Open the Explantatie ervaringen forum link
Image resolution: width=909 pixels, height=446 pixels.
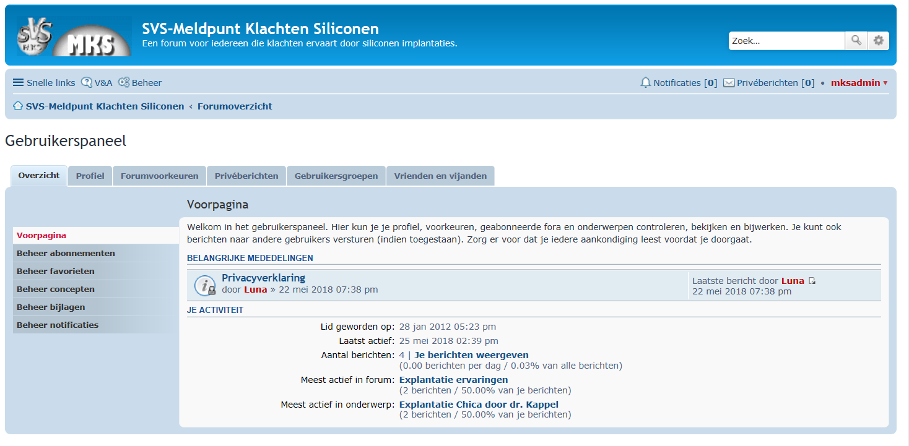[453, 380]
